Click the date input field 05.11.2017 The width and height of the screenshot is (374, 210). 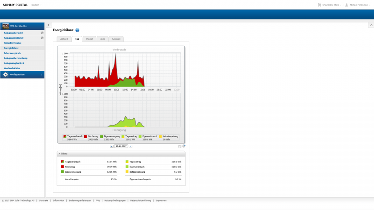point(121,146)
